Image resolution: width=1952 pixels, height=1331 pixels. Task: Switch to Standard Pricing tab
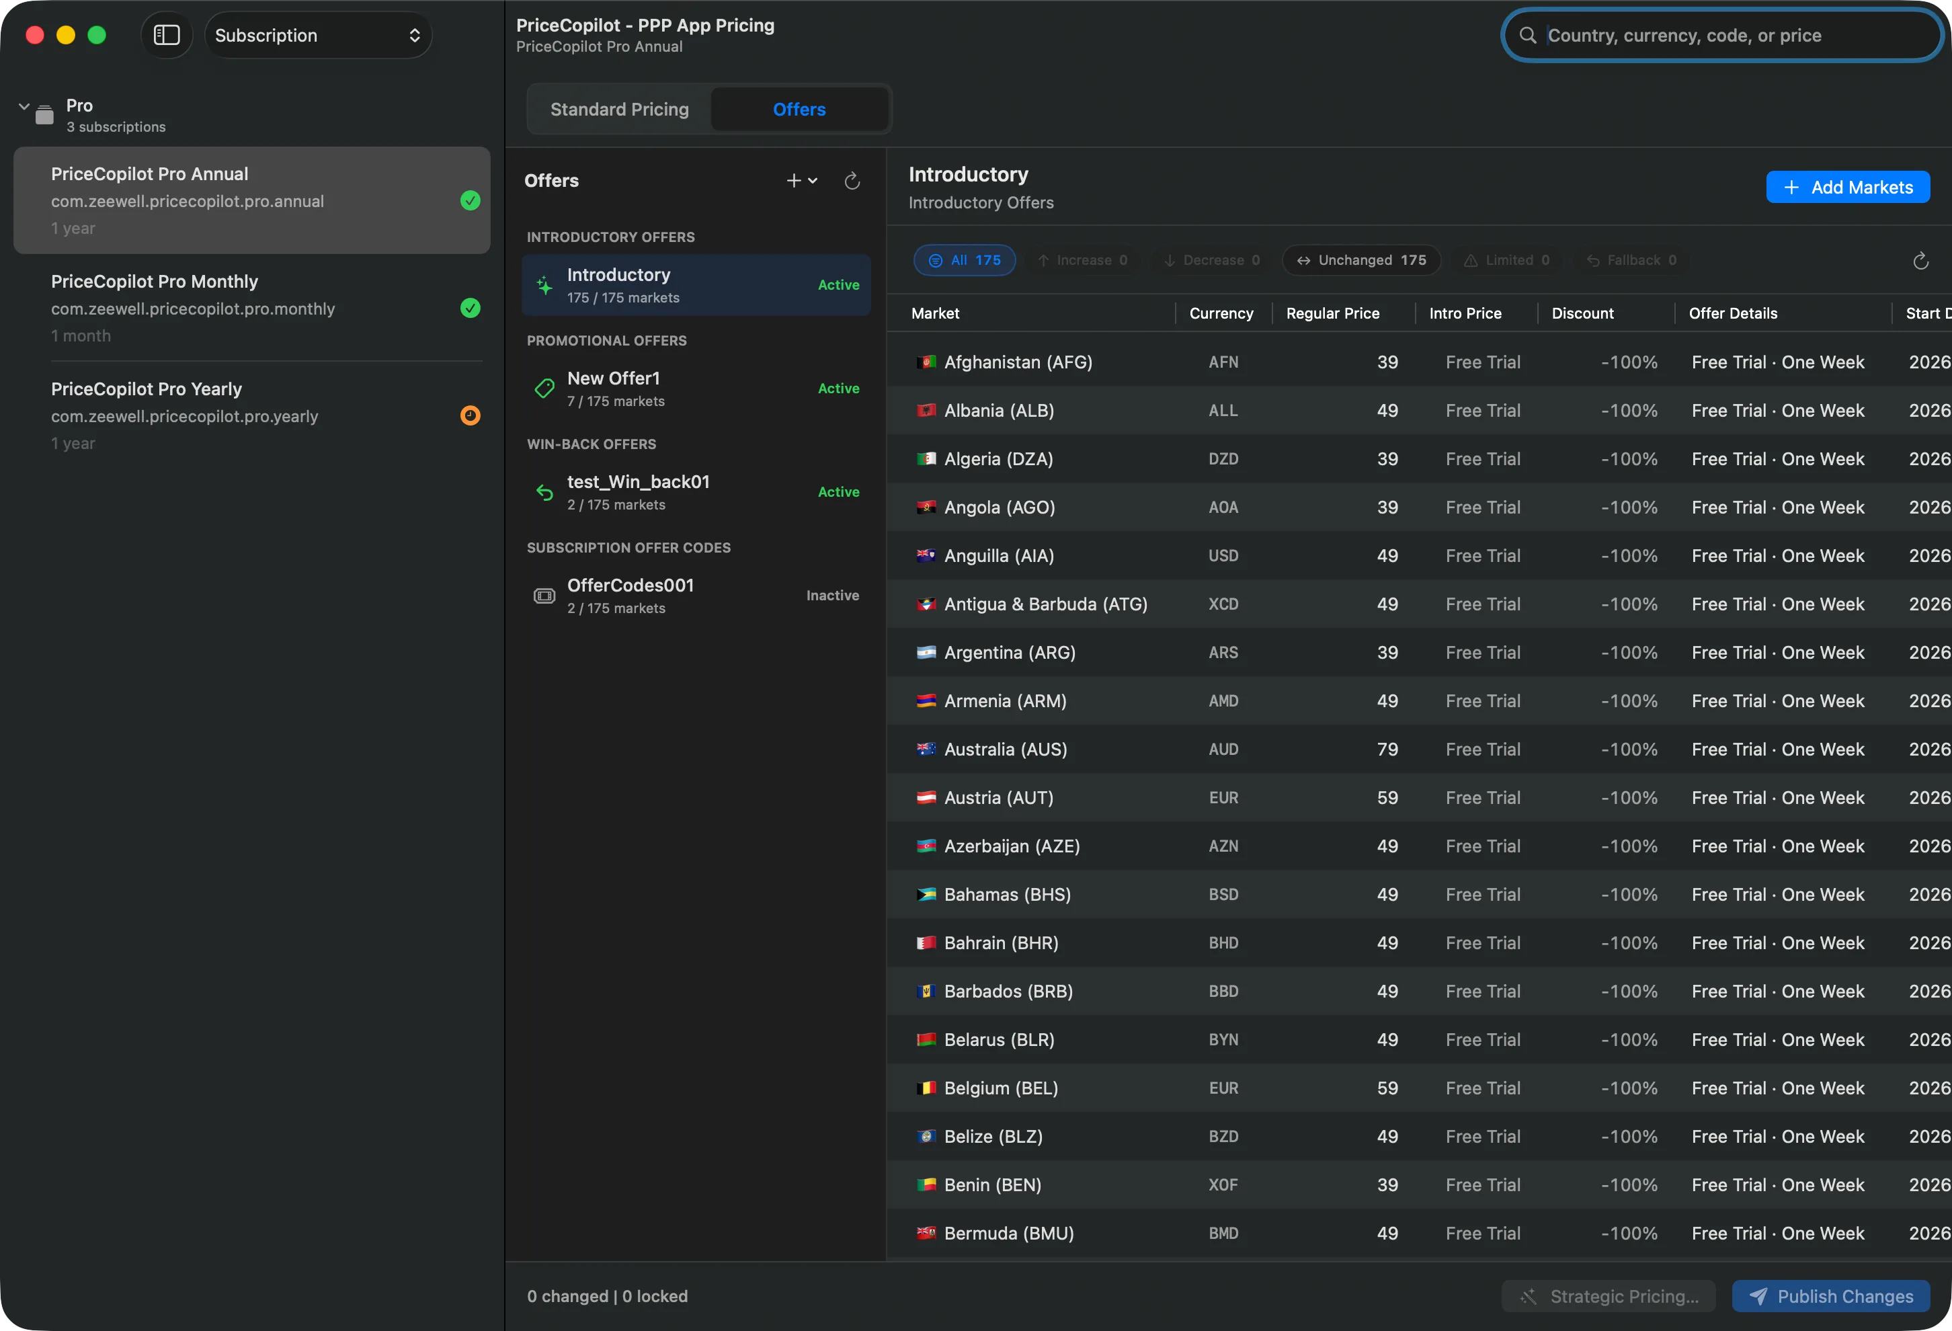click(620, 109)
